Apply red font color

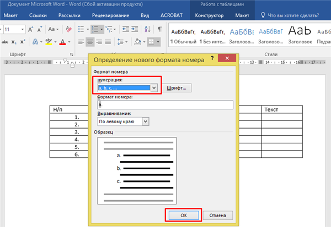pyautogui.click(x=62, y=42)
